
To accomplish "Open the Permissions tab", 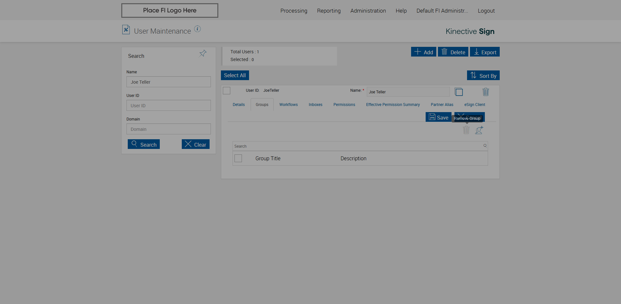I will pyautogui.click(x=344, y=105).
